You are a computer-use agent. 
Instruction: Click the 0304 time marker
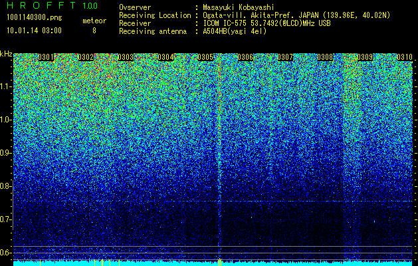(x=165, y=57)
